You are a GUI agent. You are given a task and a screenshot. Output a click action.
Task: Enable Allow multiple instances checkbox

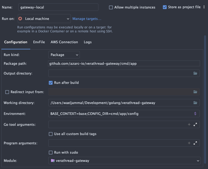(111, 7)
